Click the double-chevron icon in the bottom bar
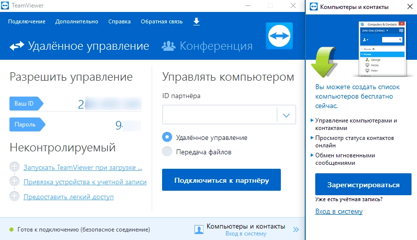Screen dimensions: 417x240 296,230
